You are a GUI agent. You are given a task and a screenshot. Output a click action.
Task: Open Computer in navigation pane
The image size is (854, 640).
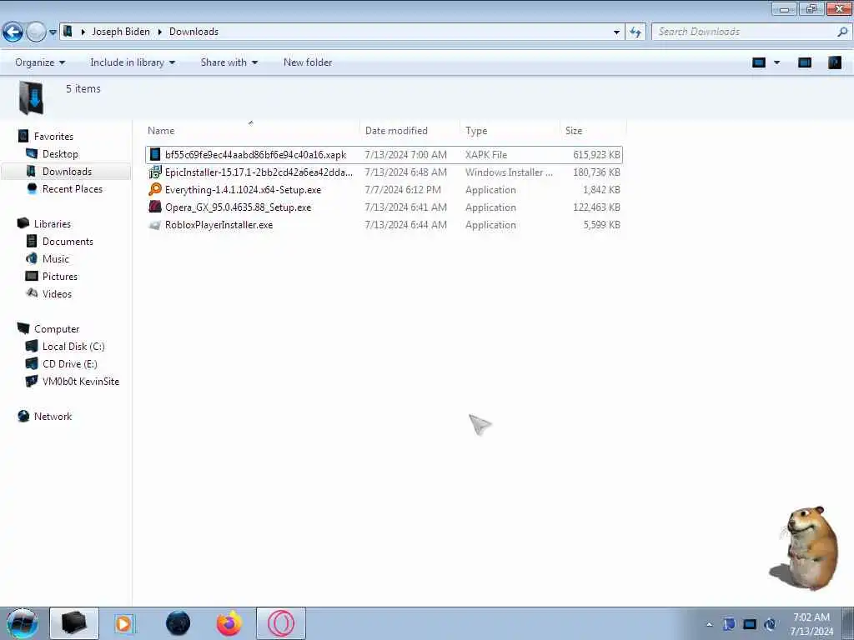(57, 328)
